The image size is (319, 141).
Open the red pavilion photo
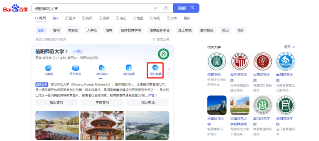(102, 126)
